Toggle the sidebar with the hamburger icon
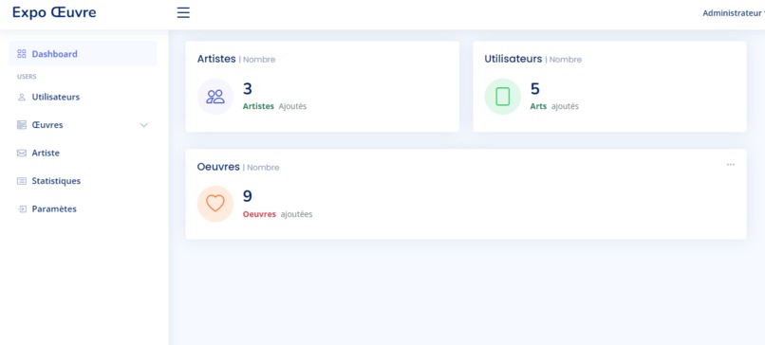This screenshot has width=765, height=345. pos(183,12)
